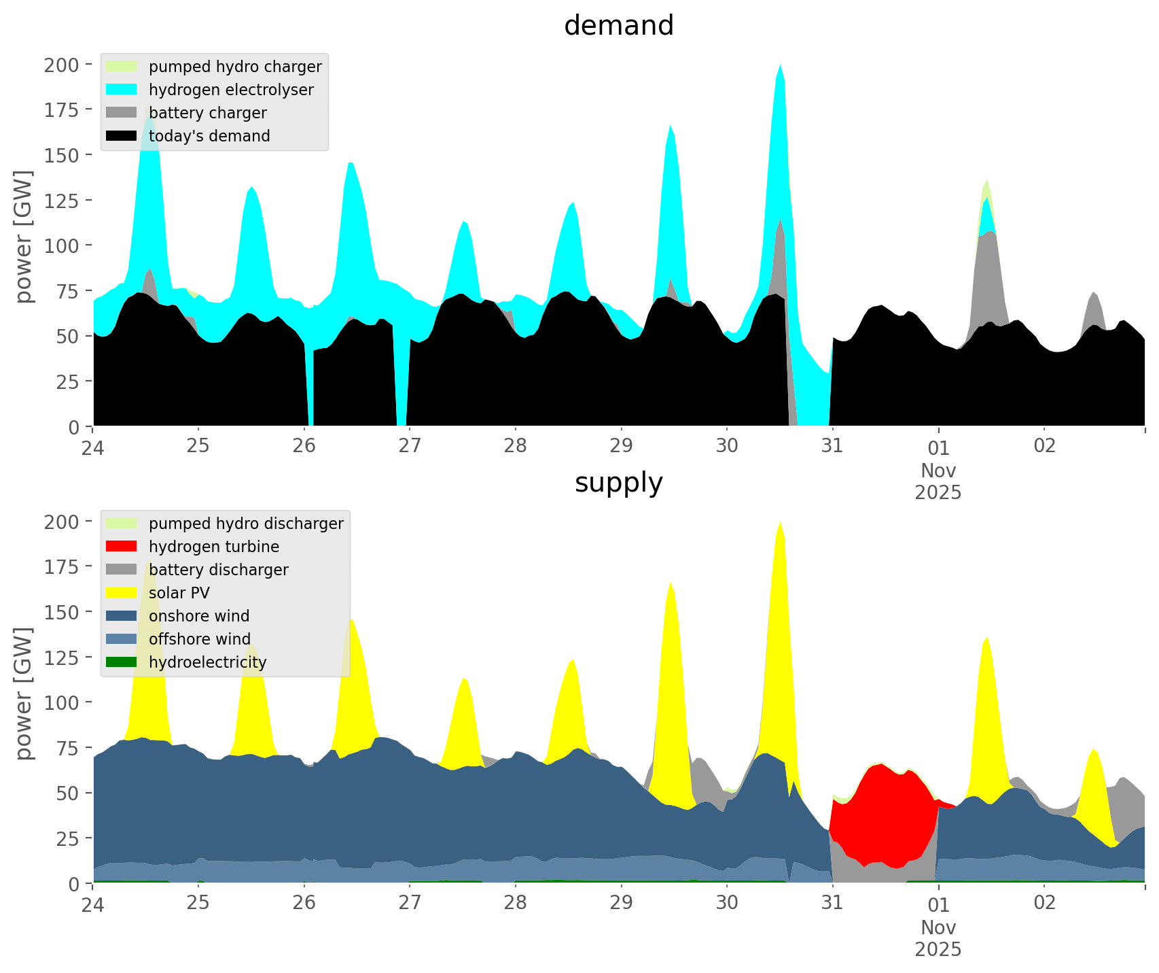Click the 31 date tick under the demand chart
The width and height of the screenshot is (1159, 973).
click(832, 446)
